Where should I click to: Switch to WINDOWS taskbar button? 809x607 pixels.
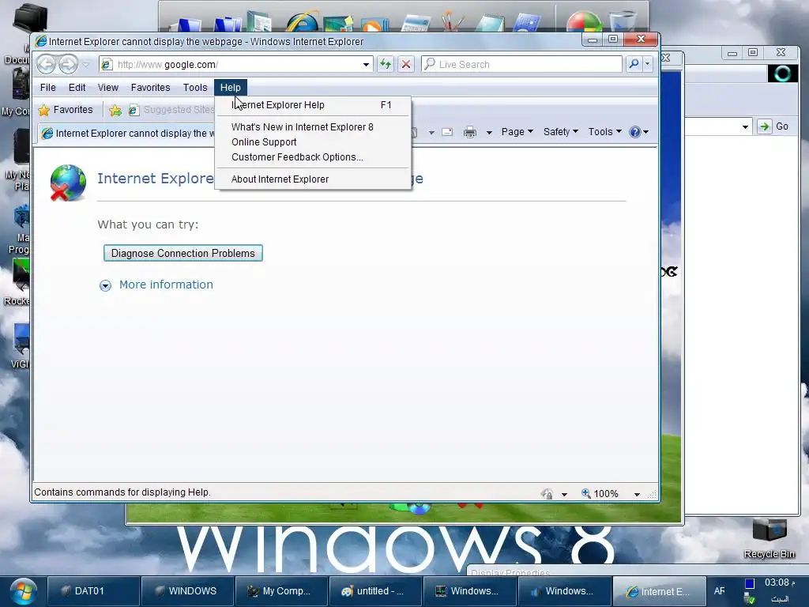[x=188, y=591]
